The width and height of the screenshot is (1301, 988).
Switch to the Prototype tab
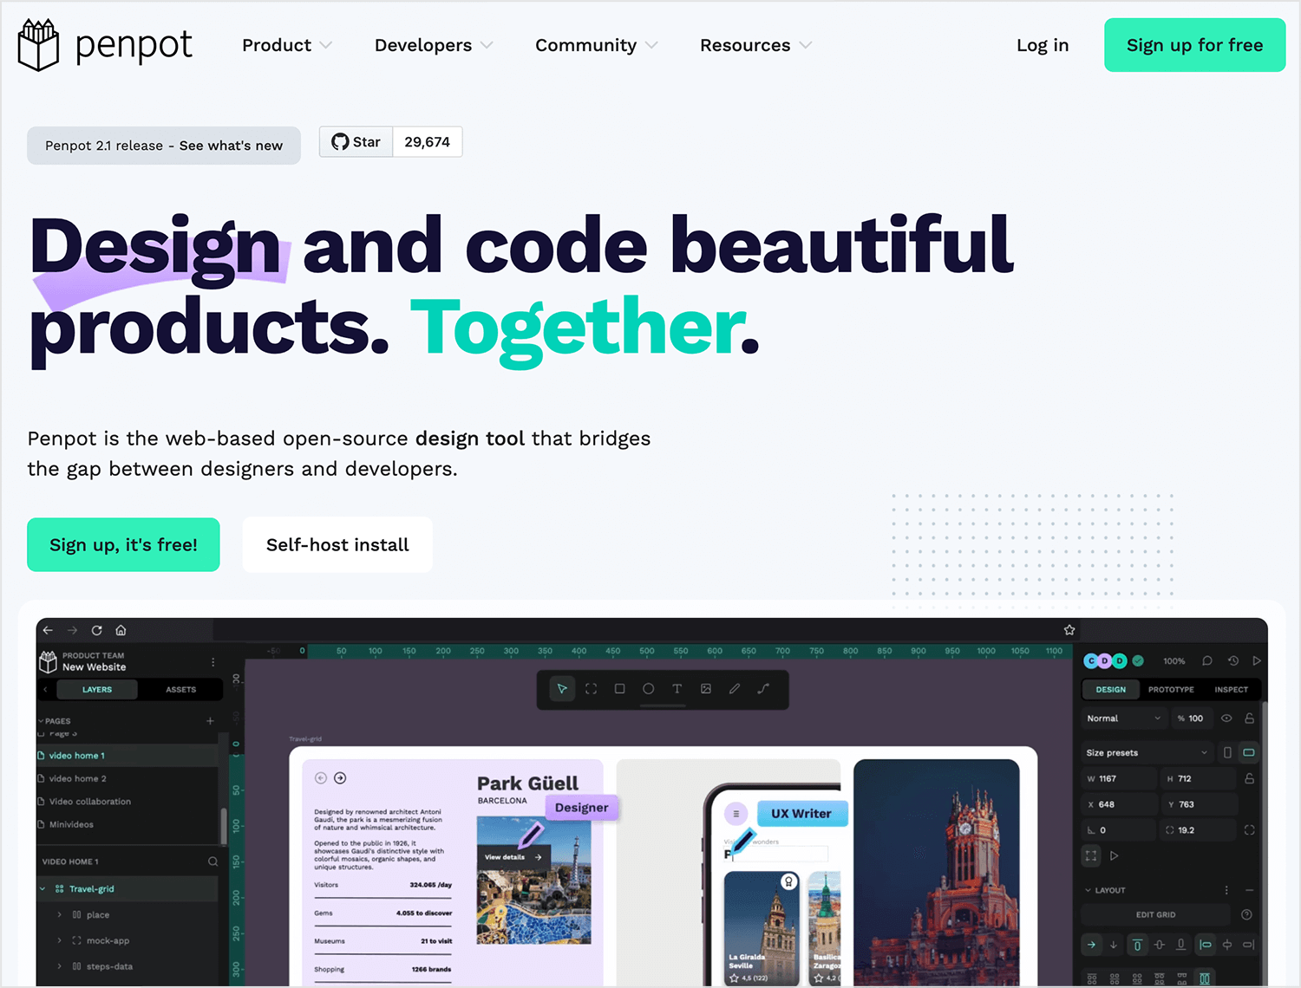(1171, 690)
